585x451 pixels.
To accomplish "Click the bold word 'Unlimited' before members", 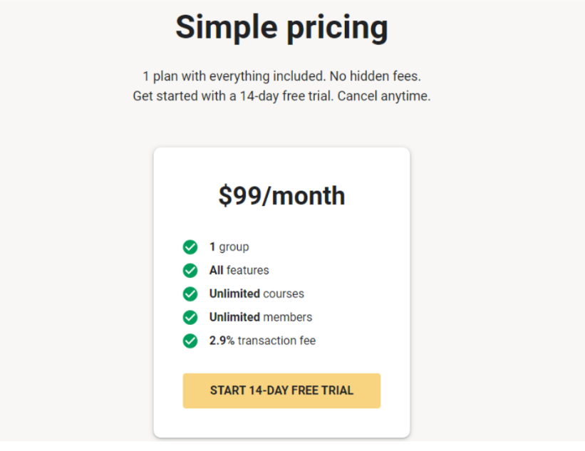I will [234, 317].
